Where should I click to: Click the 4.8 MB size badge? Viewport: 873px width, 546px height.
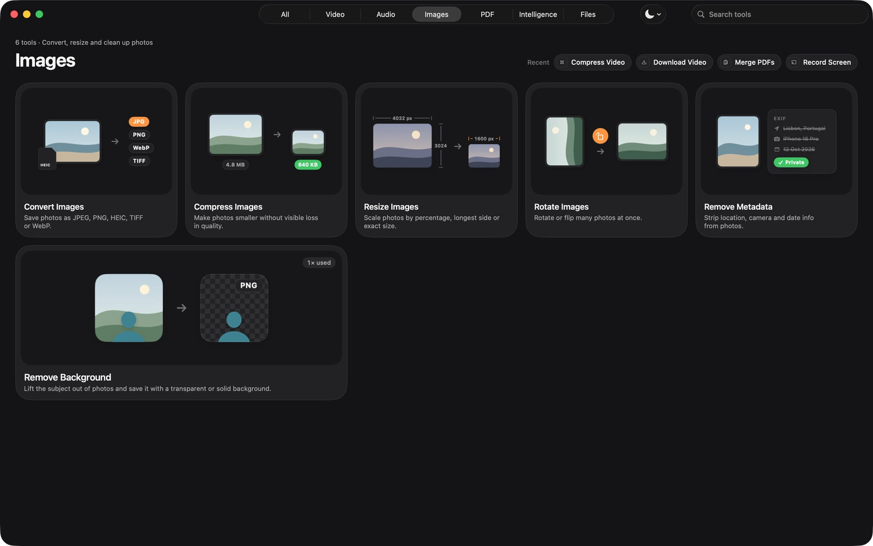click(x=235, y=164)
